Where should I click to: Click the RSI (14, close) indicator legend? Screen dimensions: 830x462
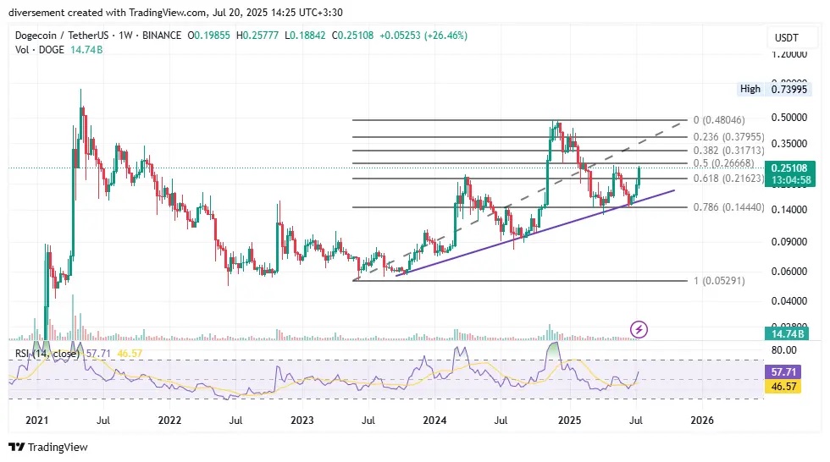47,354
